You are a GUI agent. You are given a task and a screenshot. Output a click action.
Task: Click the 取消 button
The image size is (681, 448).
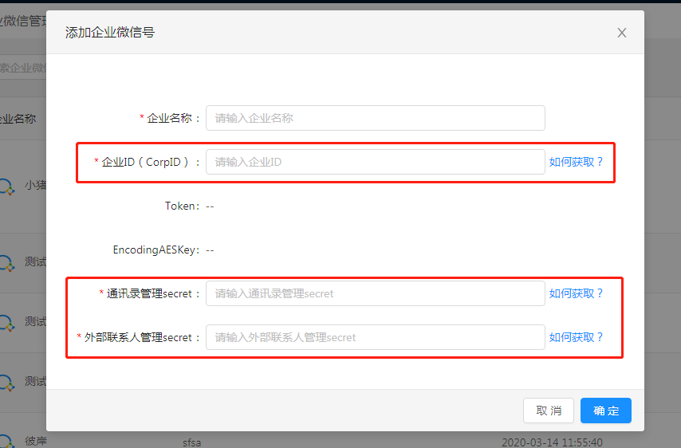point(549,411)
